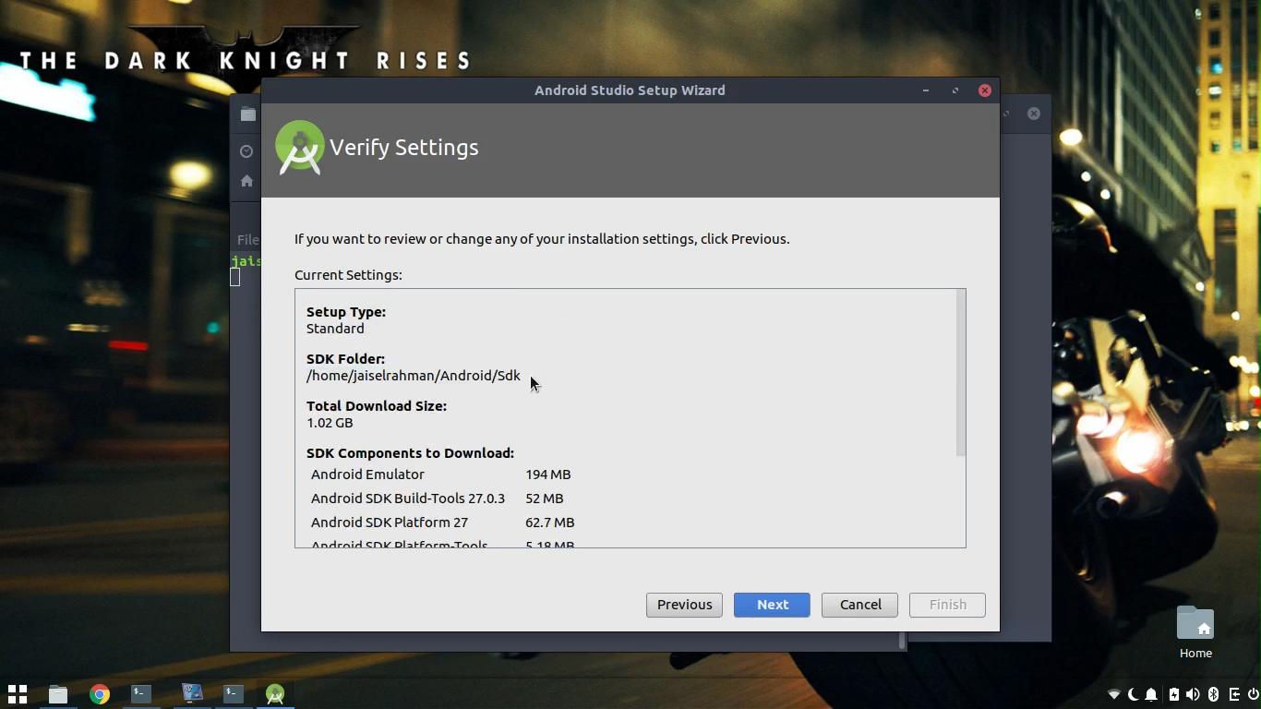Switch to the terminal beside the Chrome icon
This screenshot has width=1261, height=709.
(141, 693)
